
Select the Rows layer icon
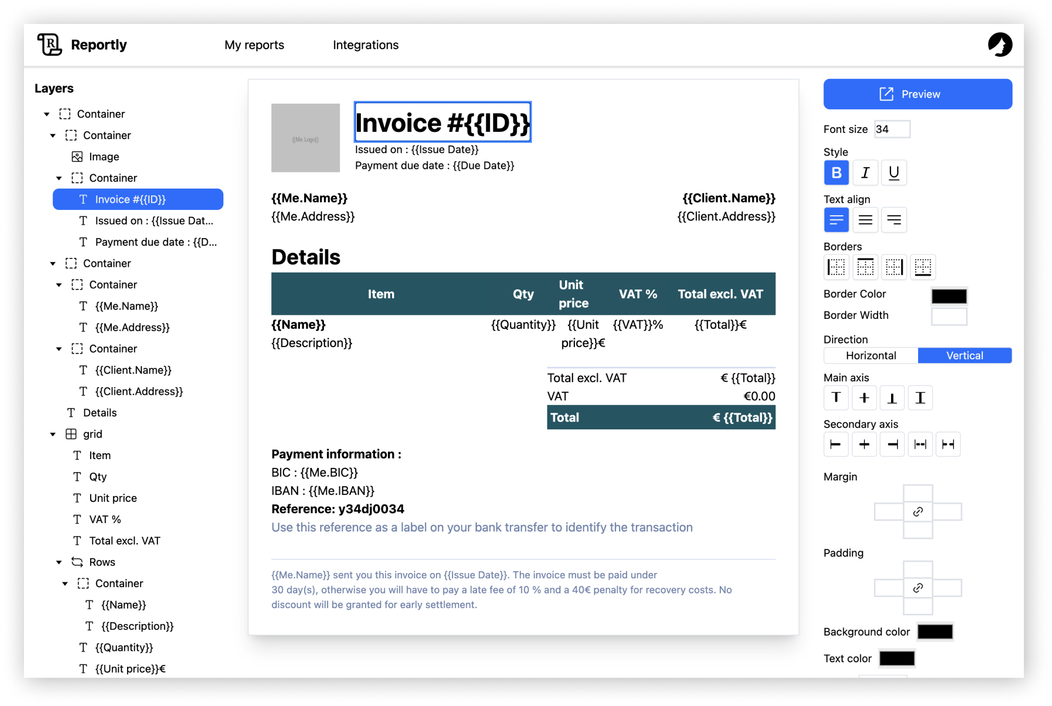coord(77,562)
